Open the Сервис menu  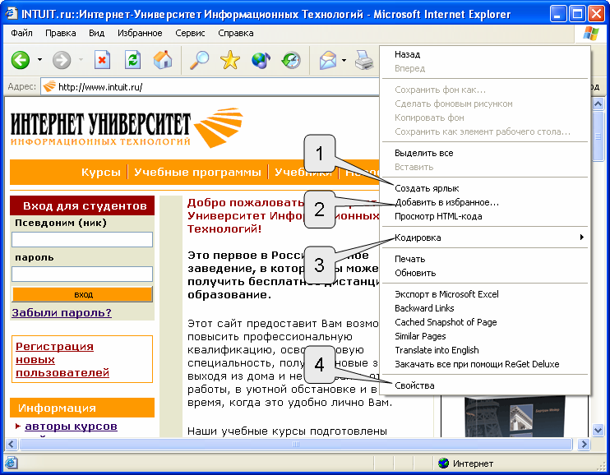[x=190, y=33]
